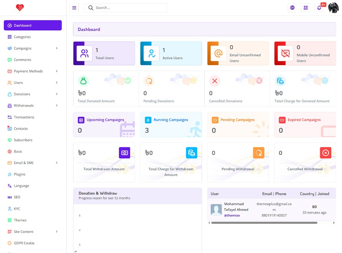Screen dimensions: 342x253
Task: Click the heart logo at top left
Action: (20, 7)
